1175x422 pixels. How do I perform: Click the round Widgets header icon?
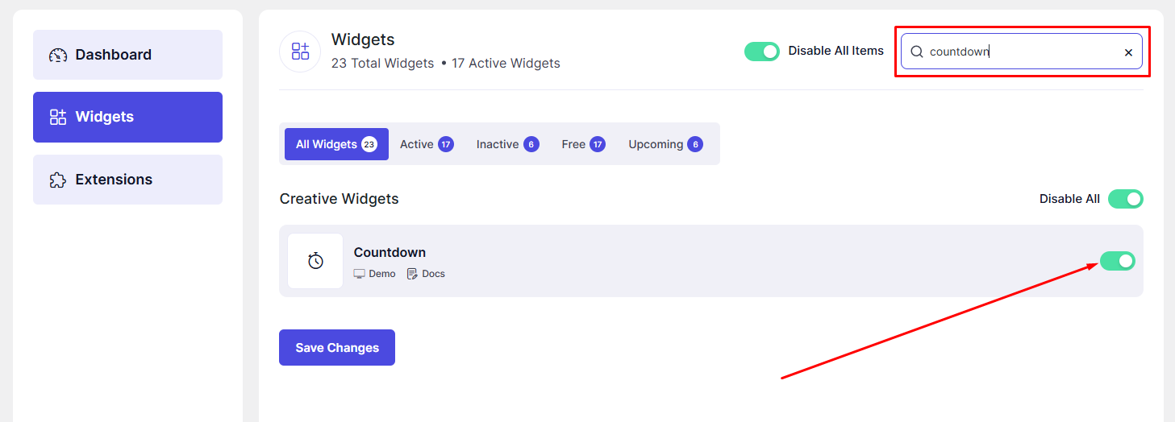(300, 52)
